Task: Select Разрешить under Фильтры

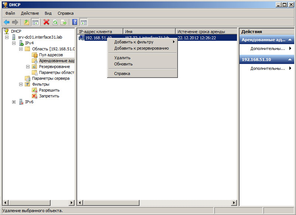Action: (49, 90)
